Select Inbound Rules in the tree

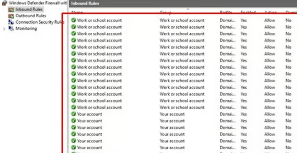pos(29,9)
